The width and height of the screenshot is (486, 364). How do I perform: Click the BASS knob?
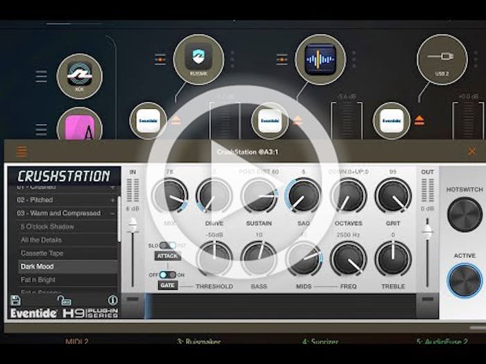259,259
